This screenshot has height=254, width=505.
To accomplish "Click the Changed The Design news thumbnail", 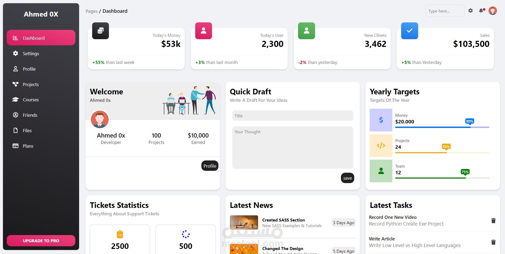I will pyautogui.click(x=244, y=249).
